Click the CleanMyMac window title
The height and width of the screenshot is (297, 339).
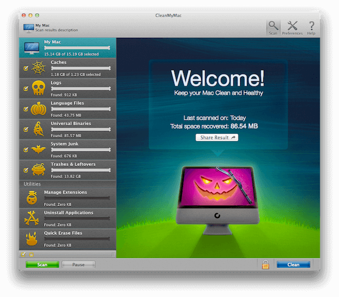(168, 15)
